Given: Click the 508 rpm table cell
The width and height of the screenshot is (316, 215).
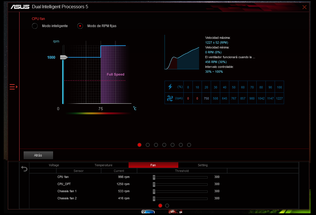Looking at the screenshot, I should pyautogui.click(x=215, y=98).
